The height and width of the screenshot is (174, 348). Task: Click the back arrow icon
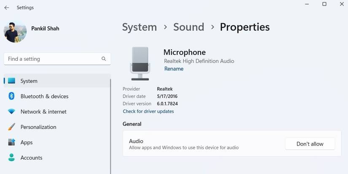(x=7, y=8)
